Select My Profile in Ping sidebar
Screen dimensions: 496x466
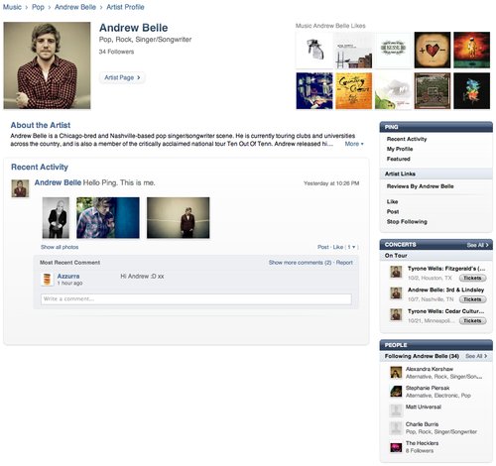(x=400, y=149)
